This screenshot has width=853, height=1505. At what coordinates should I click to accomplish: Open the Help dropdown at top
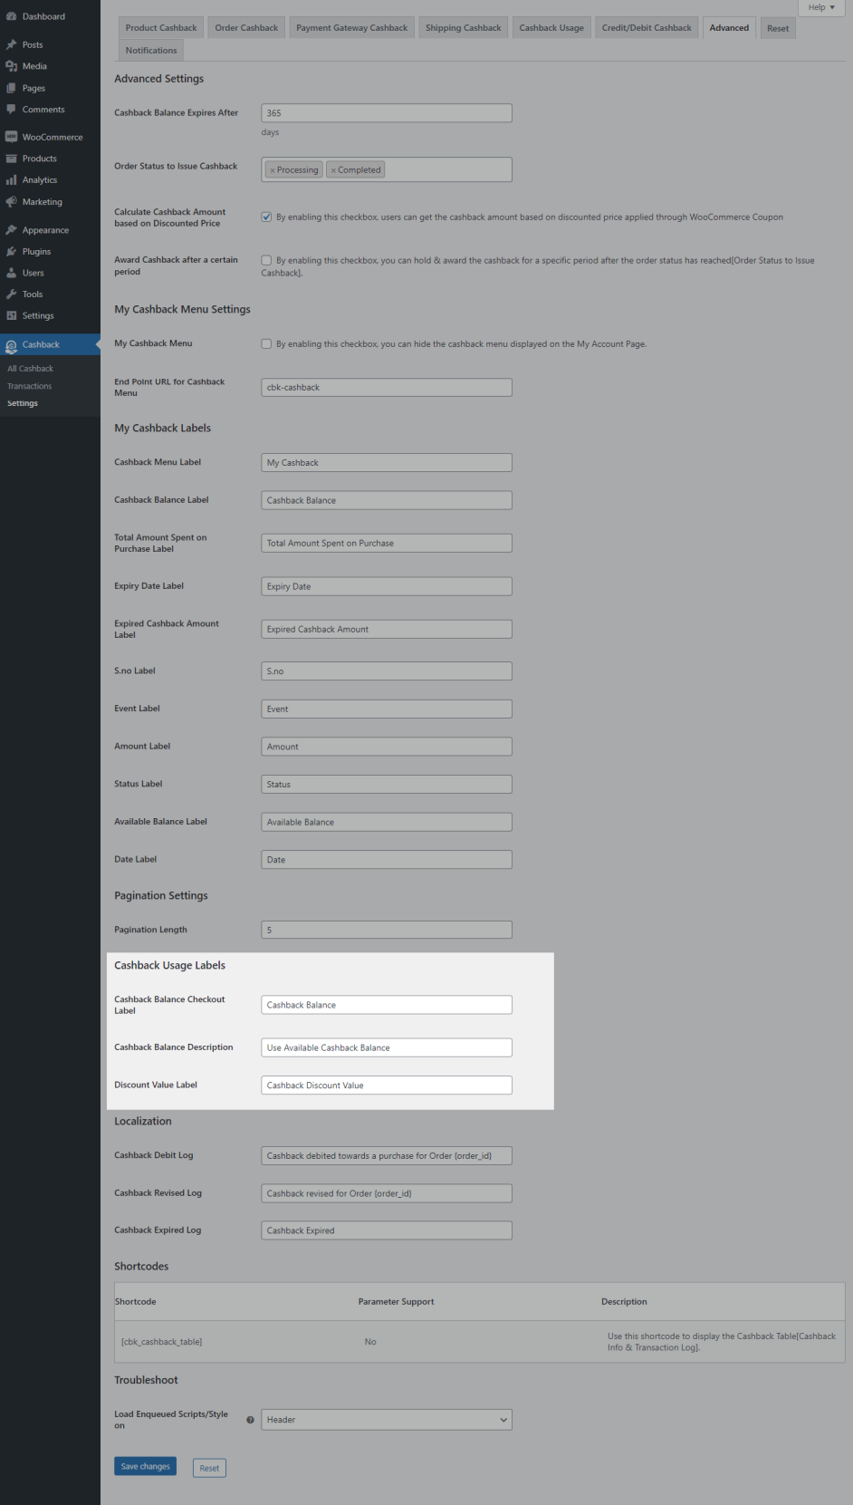[821, 7]
